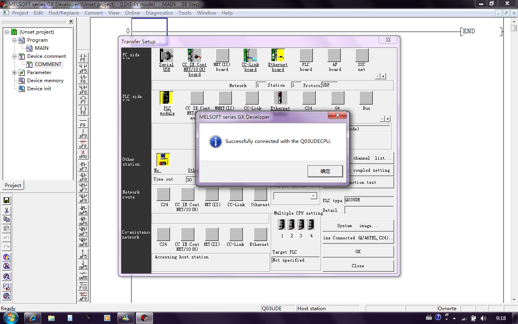
Task: Click the Project tab at panel bottom
Action: [13, 185]
